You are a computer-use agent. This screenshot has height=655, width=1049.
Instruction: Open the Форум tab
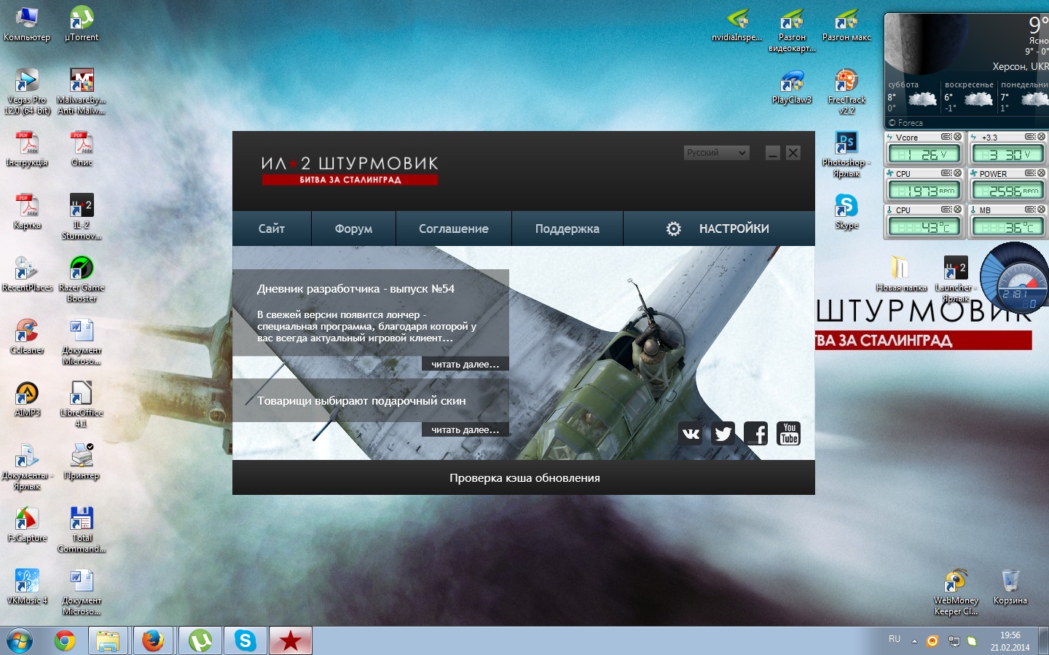353,229
